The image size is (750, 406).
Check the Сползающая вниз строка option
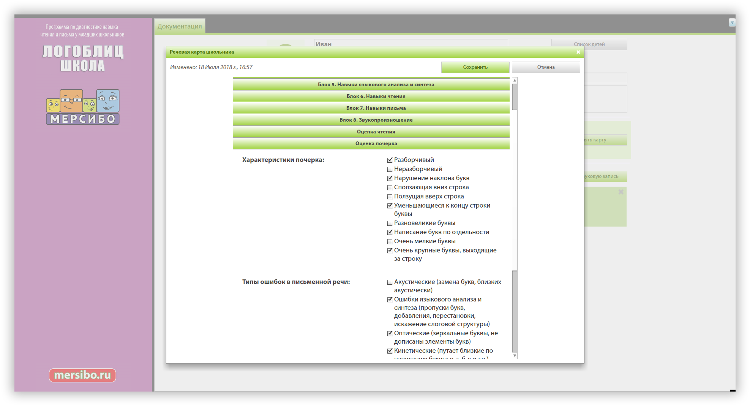[x=390, y=187]
